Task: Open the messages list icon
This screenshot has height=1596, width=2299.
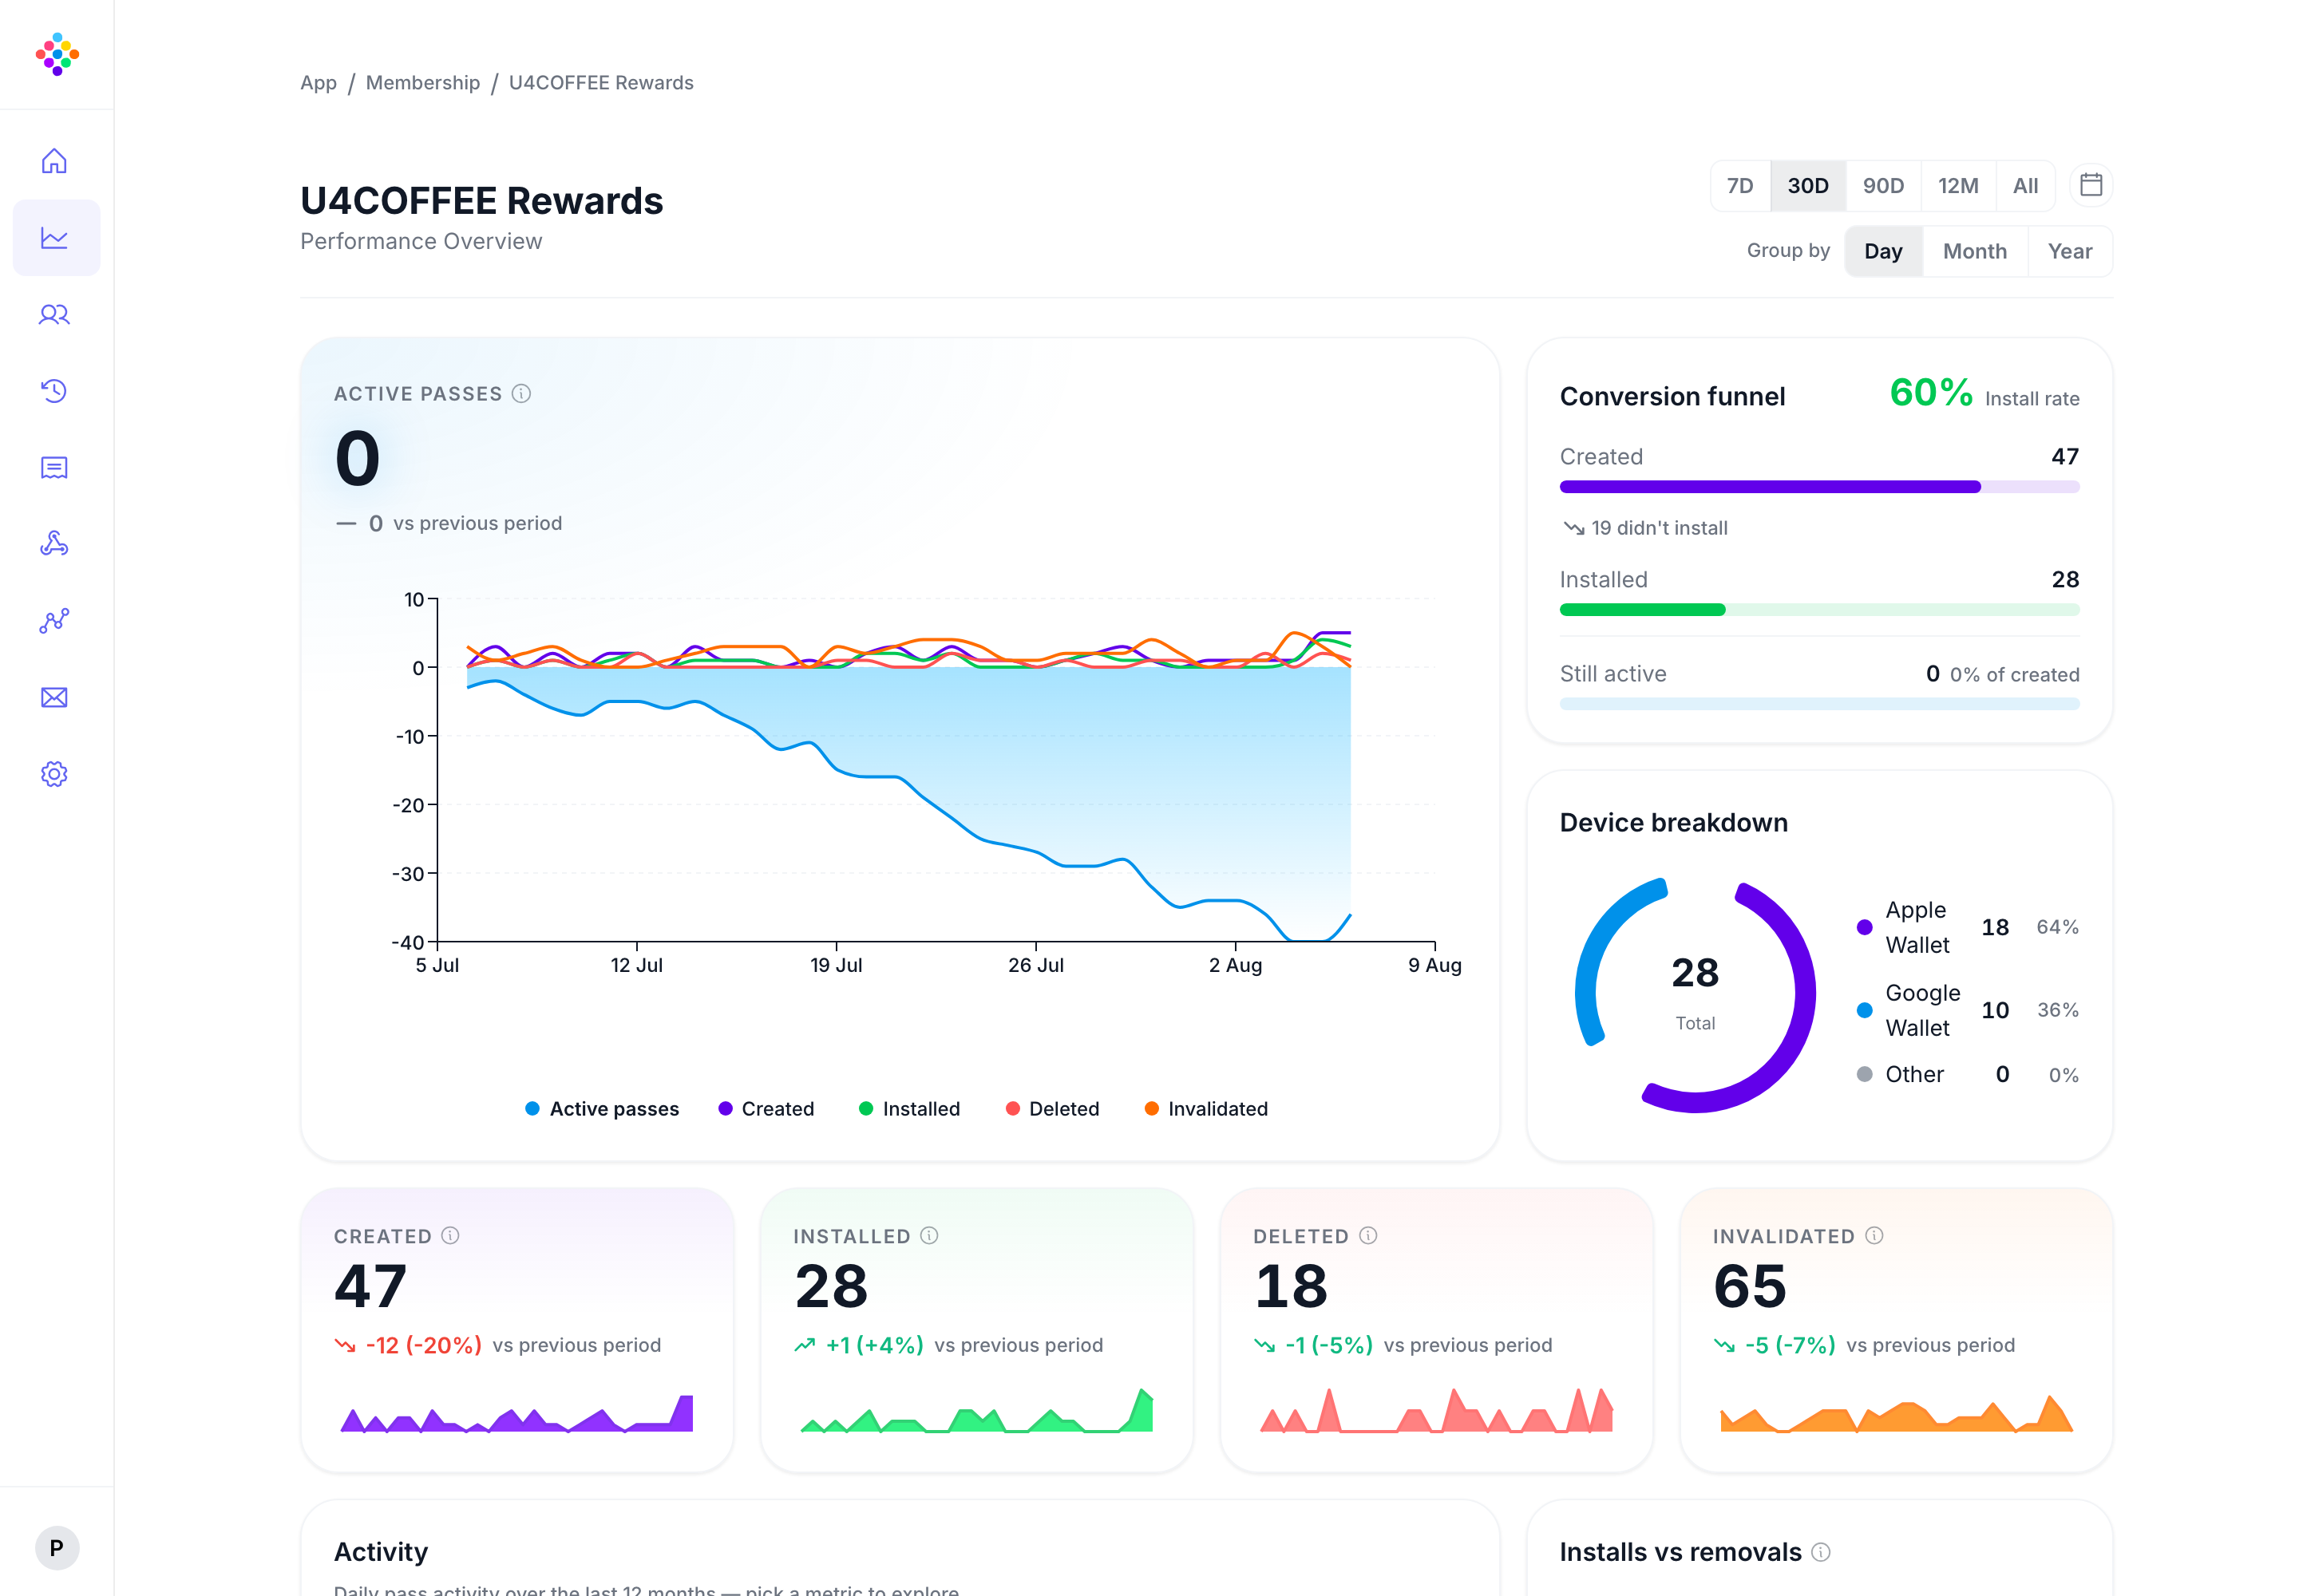Action: pos(54,467)
